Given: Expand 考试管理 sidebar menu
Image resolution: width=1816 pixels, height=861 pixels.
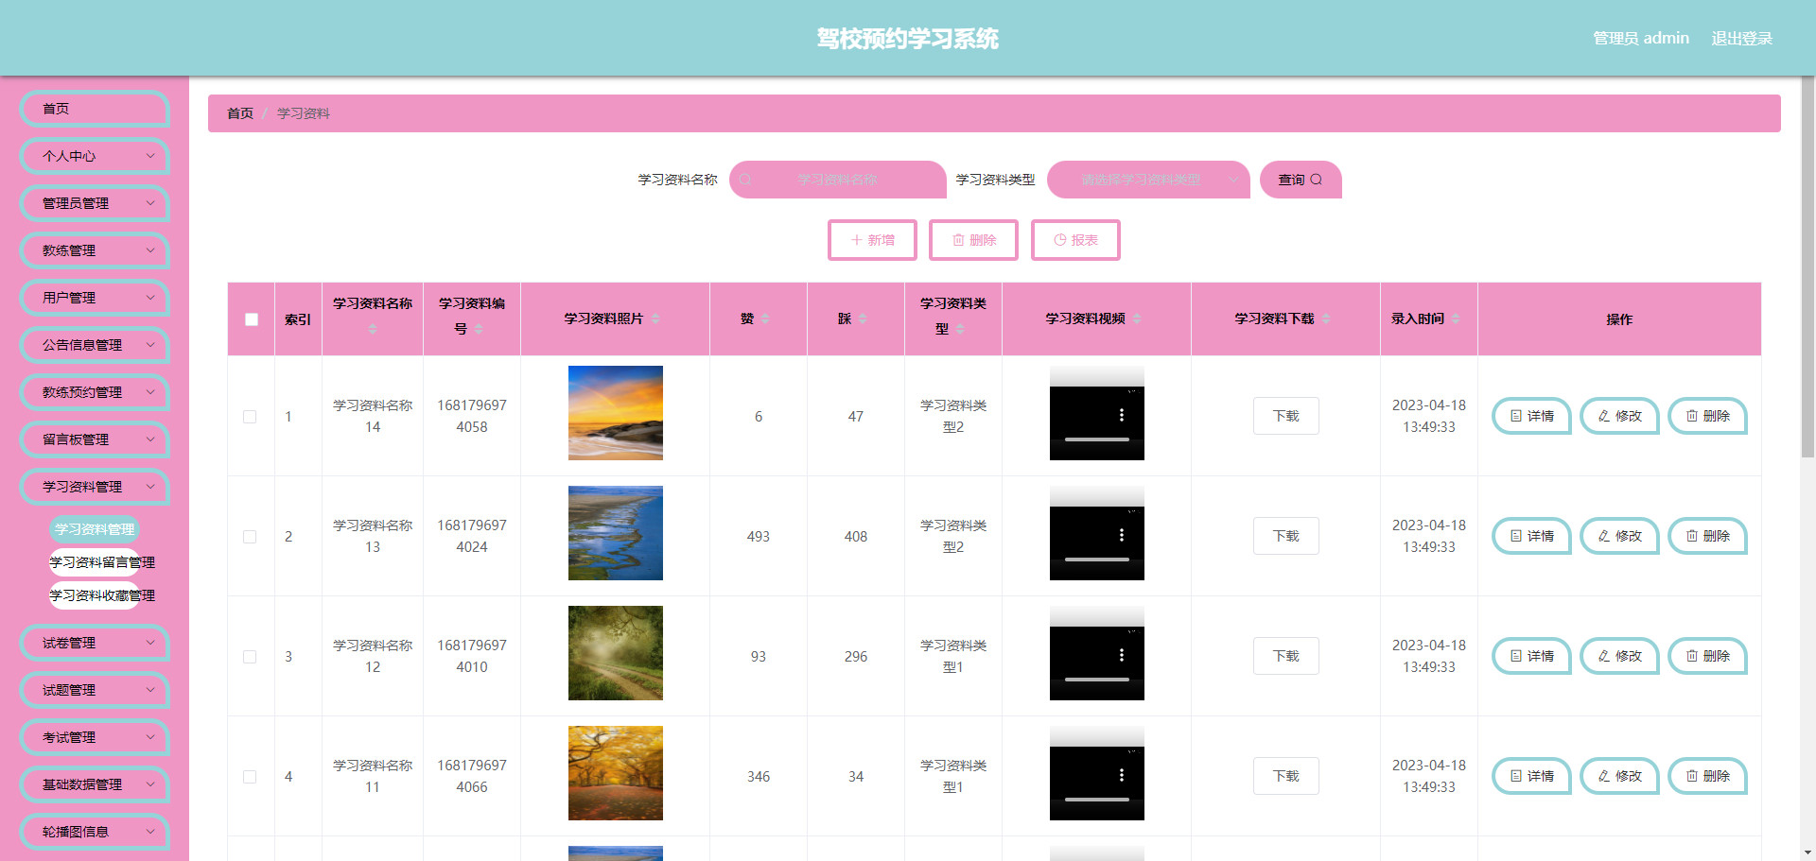Looking at the screenshot, I should pos(95,737).
